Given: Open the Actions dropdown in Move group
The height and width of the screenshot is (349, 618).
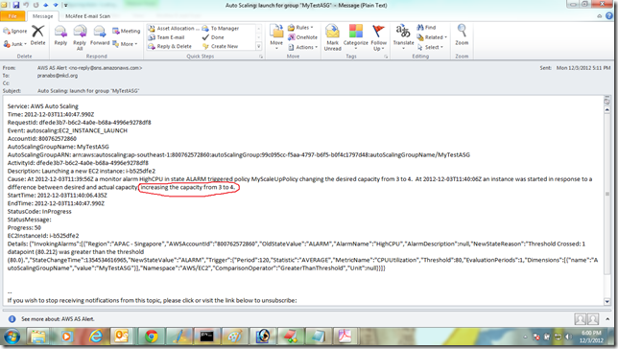Looking at the screenshot, I should pos(302,47).
